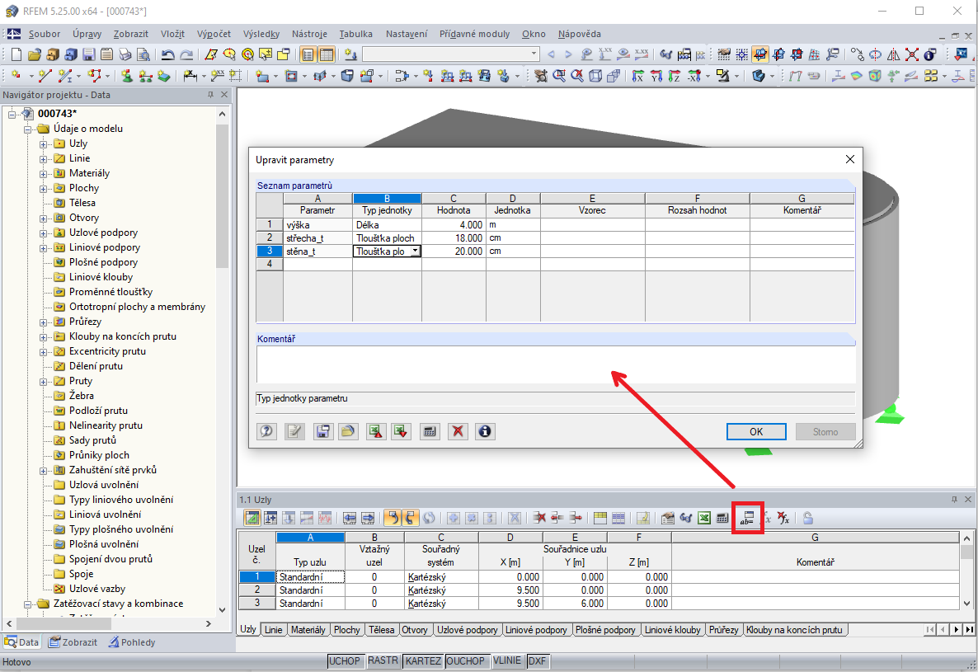The image size is (978, 672).
Task: Save the model with floppy disk icon
Action: 89,55
